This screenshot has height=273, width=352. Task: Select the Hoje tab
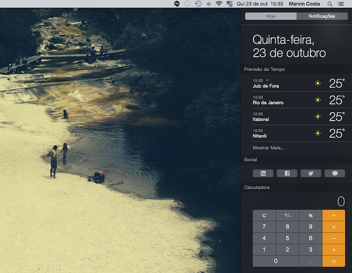pos(270,16)
